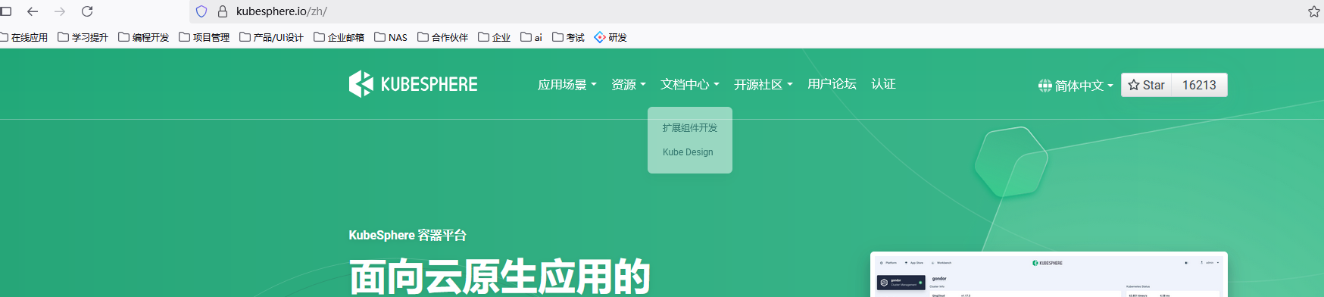The image size is (1324, 297).
Task: Open the 学习提升 bookmark folder
Action: pyautogui.click(x=83, y=37)
